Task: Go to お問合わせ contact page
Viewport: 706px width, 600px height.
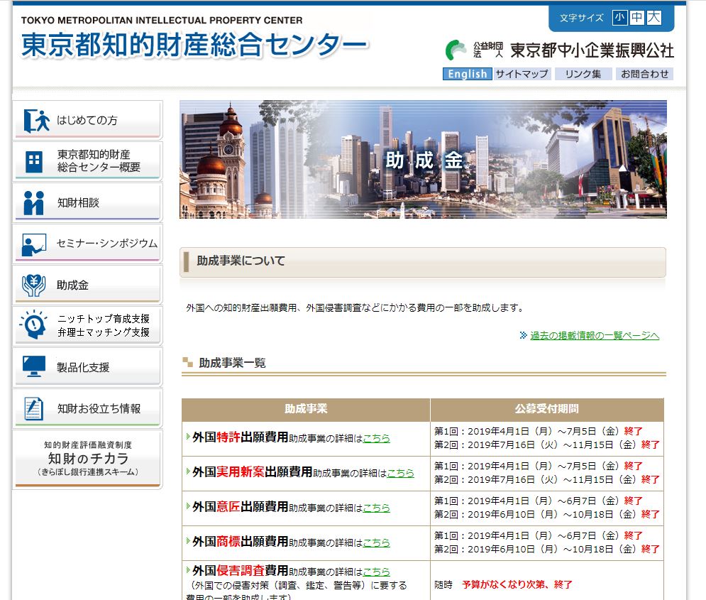Action: [x=644, y=74]
